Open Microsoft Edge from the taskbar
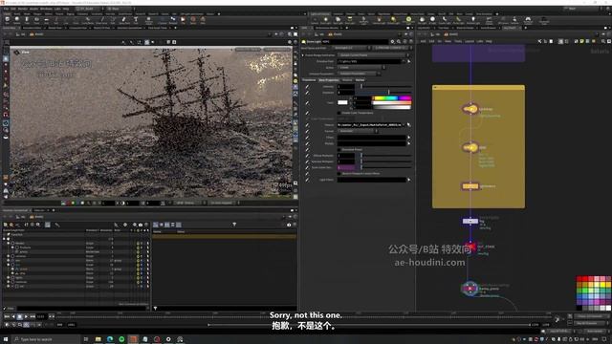 (x=110, y=339)
